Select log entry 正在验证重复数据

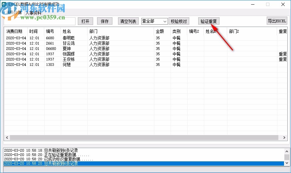pyautogui.click(x=144, y=155)
